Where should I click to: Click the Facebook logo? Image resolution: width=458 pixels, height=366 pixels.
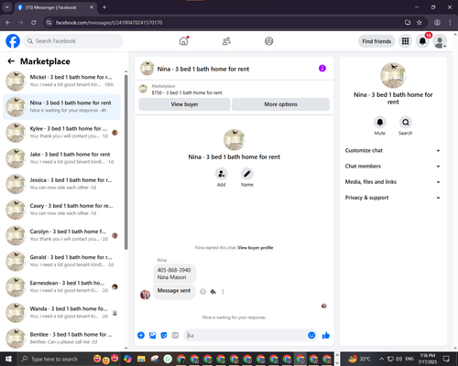coord(13,41)
